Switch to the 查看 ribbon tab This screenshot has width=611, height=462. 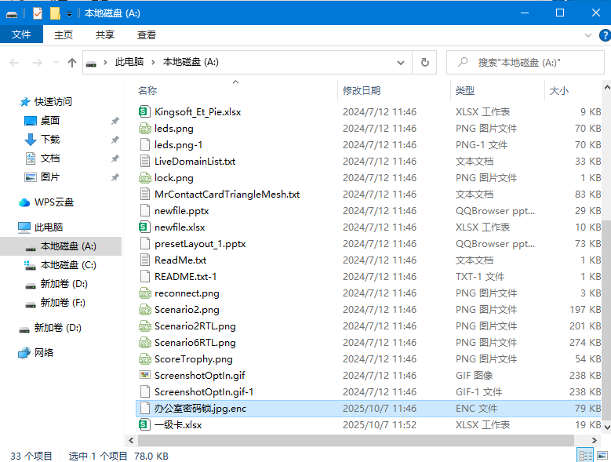pos(147,35)
